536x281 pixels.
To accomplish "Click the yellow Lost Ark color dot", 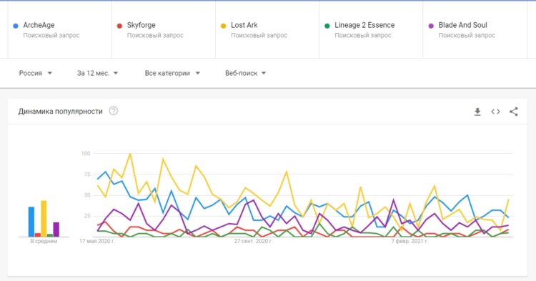I will (x=223, y=26).
